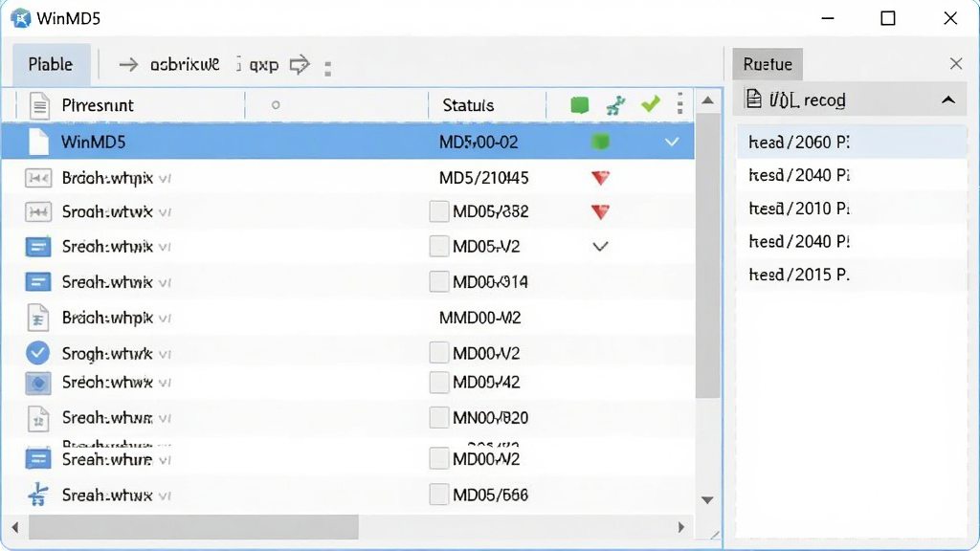Click the red triangle in MD5/210145 row

601,178
